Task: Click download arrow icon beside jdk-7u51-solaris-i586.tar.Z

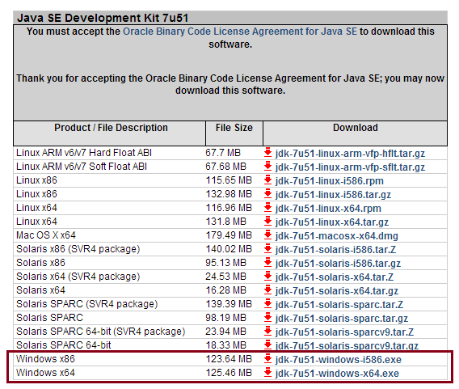Action: (267, 249)
